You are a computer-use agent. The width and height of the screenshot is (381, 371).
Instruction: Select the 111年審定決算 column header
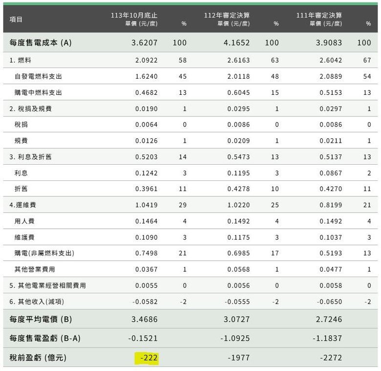pos(319,16)
